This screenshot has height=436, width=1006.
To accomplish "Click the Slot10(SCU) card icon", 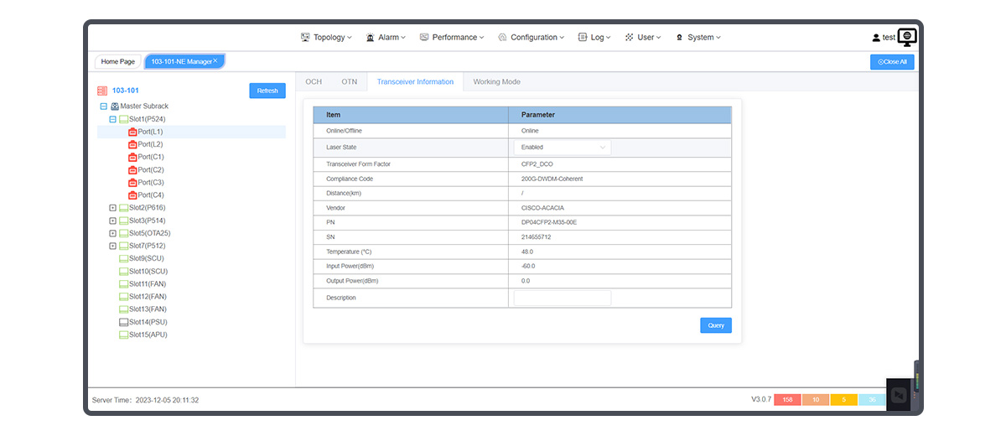I will click(x=124, y=272).
